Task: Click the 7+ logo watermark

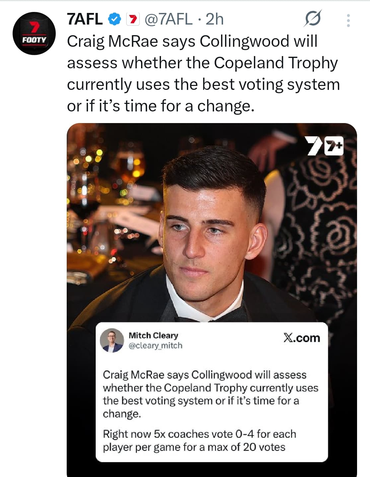Action: point(335,146)
